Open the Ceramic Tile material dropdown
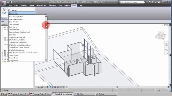The image size is (172, 96). coord(22,13)
